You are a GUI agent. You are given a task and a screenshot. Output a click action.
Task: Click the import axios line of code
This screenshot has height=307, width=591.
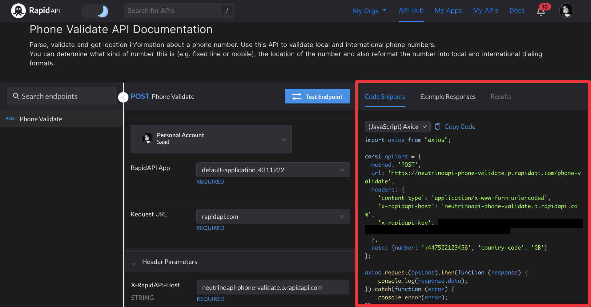pos(408,140)
